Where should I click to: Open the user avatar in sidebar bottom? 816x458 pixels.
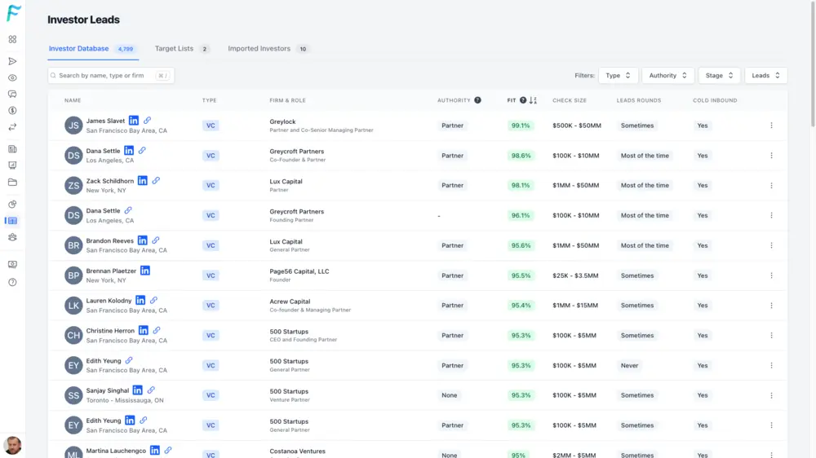12,446
